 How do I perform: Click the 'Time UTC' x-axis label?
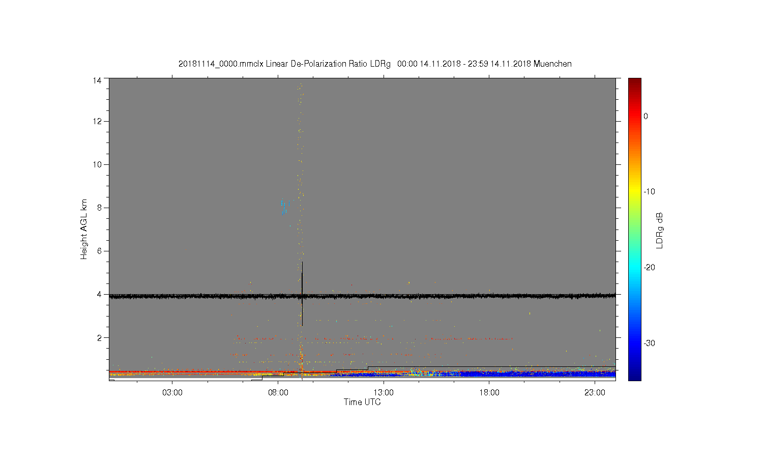tap(362, 402)
